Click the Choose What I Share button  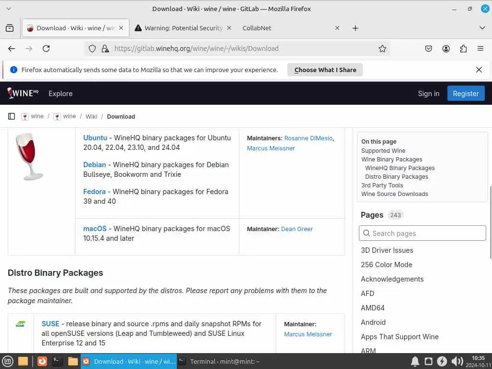click(x=325, y=70)
